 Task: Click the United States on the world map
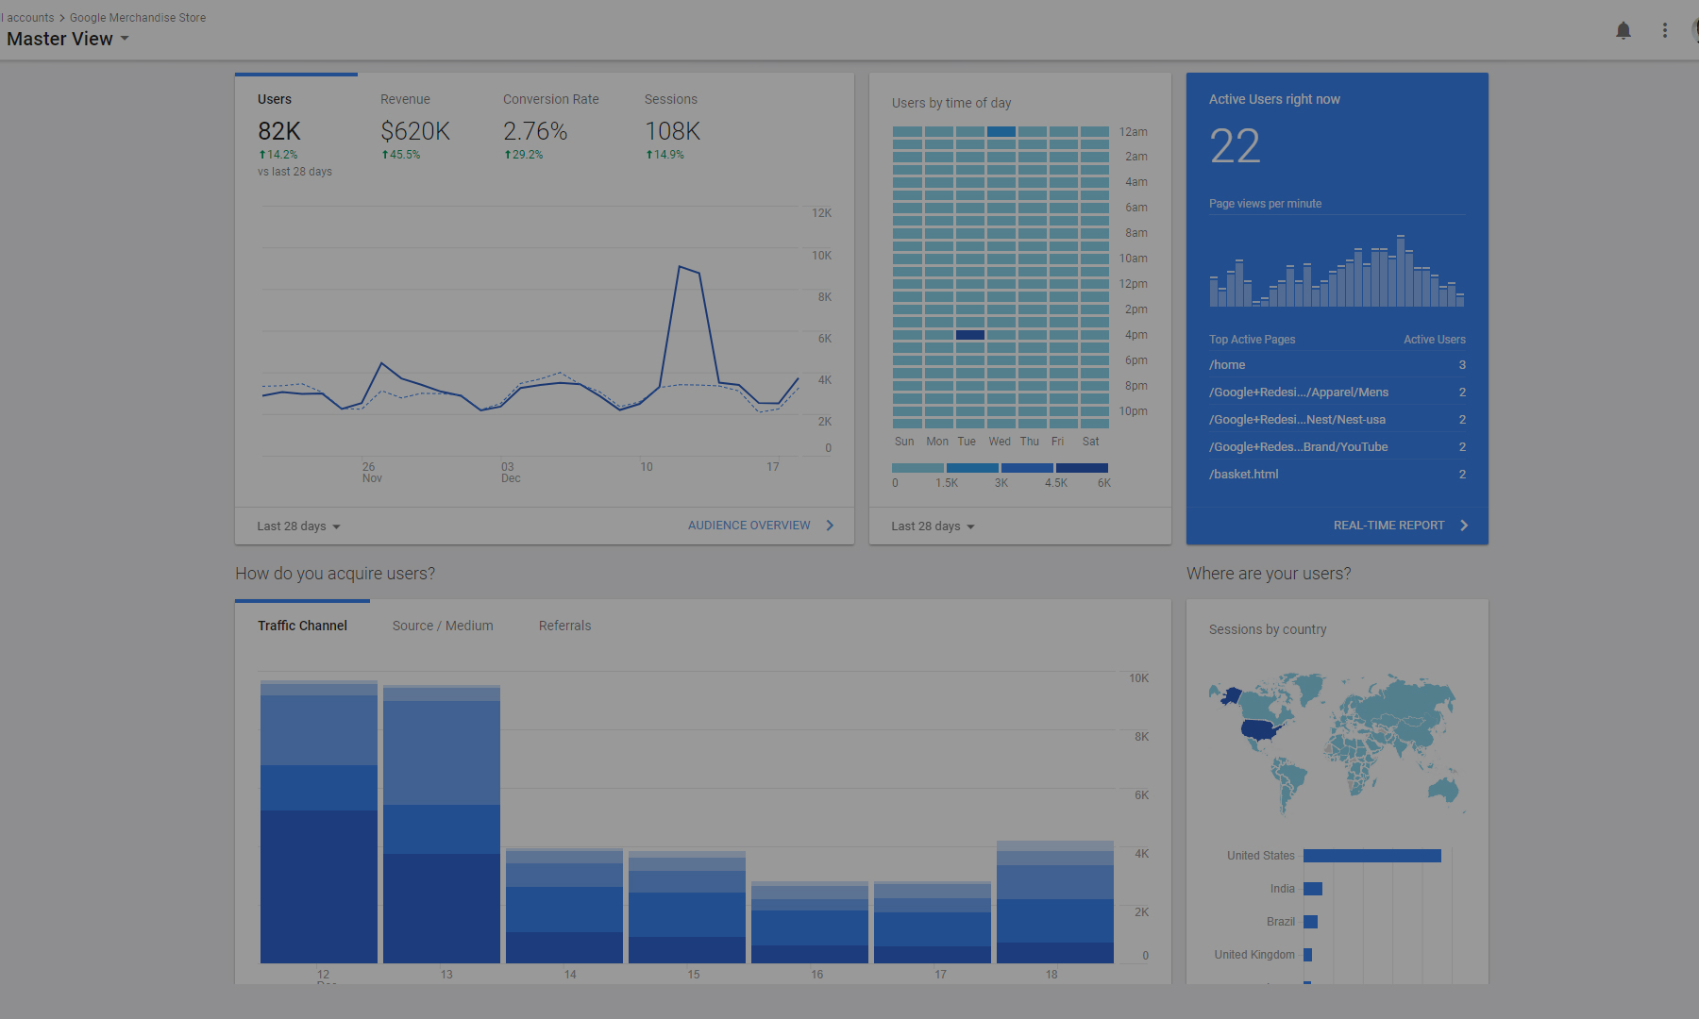click(1261, 729)
